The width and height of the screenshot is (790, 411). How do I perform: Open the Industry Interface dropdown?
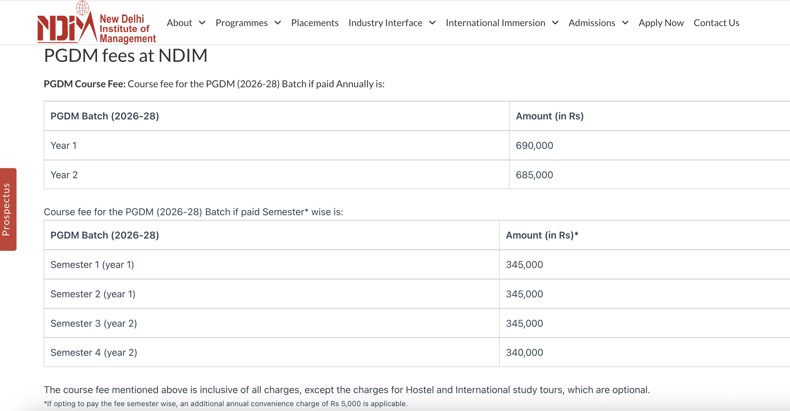point(432,23)
